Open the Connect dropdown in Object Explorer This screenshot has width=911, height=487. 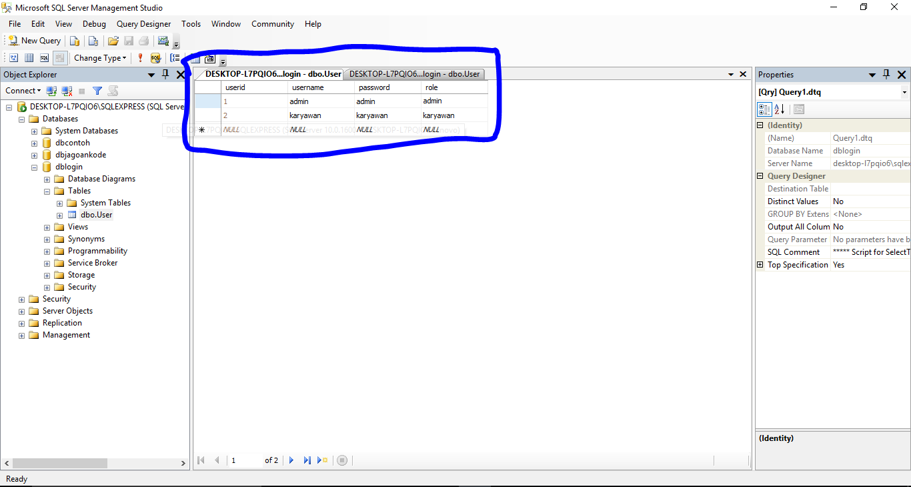pos(23,91)
